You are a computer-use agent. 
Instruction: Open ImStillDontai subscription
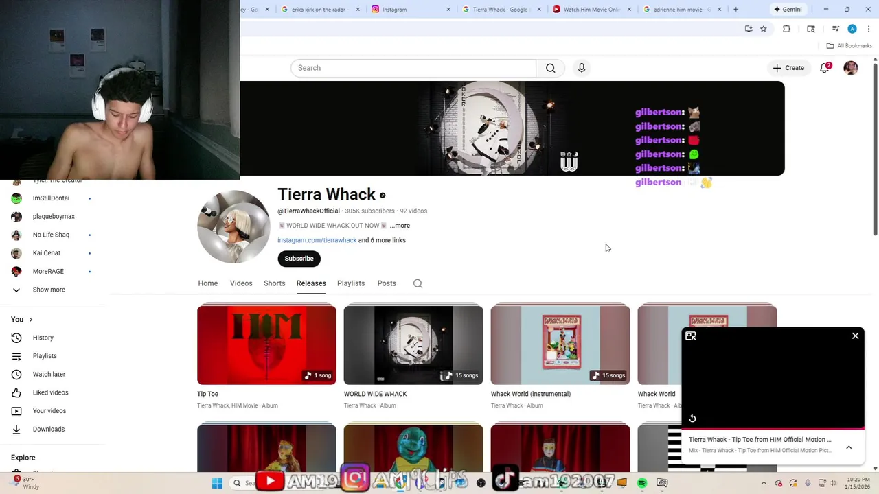(x=52, y=198)
